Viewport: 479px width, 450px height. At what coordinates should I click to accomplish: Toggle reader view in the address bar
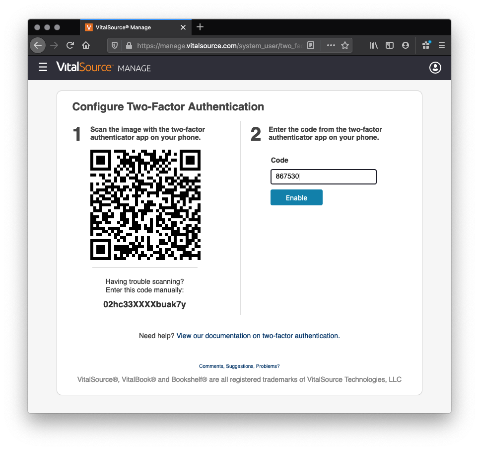311,45
